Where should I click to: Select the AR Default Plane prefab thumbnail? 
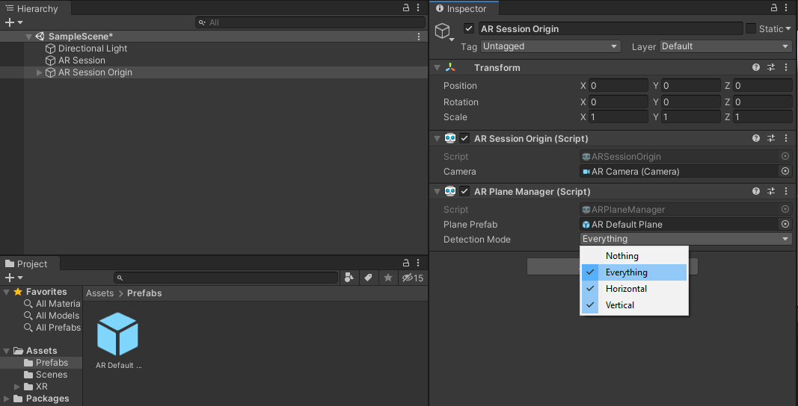pyautogui.click(x=117, y=335)
